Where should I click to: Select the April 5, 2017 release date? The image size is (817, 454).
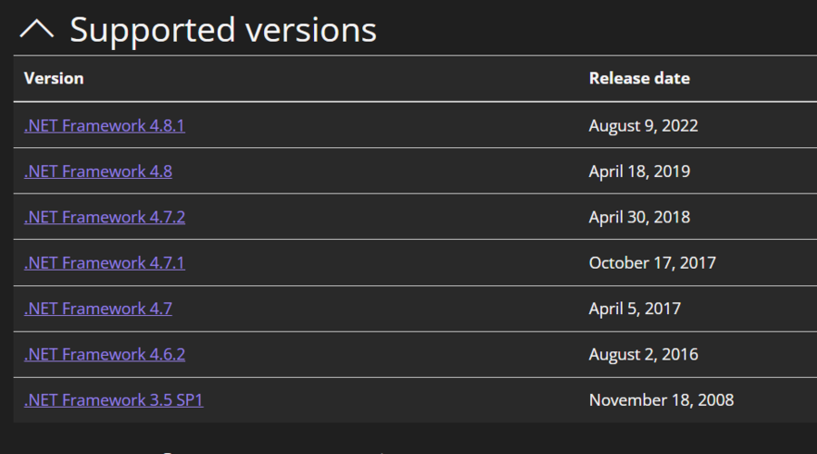click(x=635, y=308)
